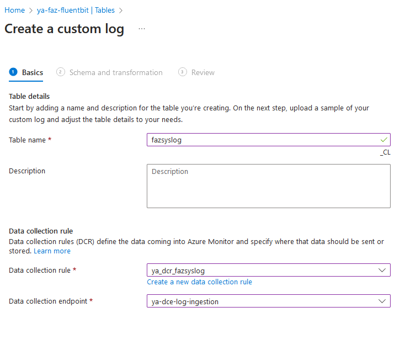Go to ya-faz-fluentbit | Tables breadcrumb
The width and height of the screenshot is (416, 355).
(76, 10)
